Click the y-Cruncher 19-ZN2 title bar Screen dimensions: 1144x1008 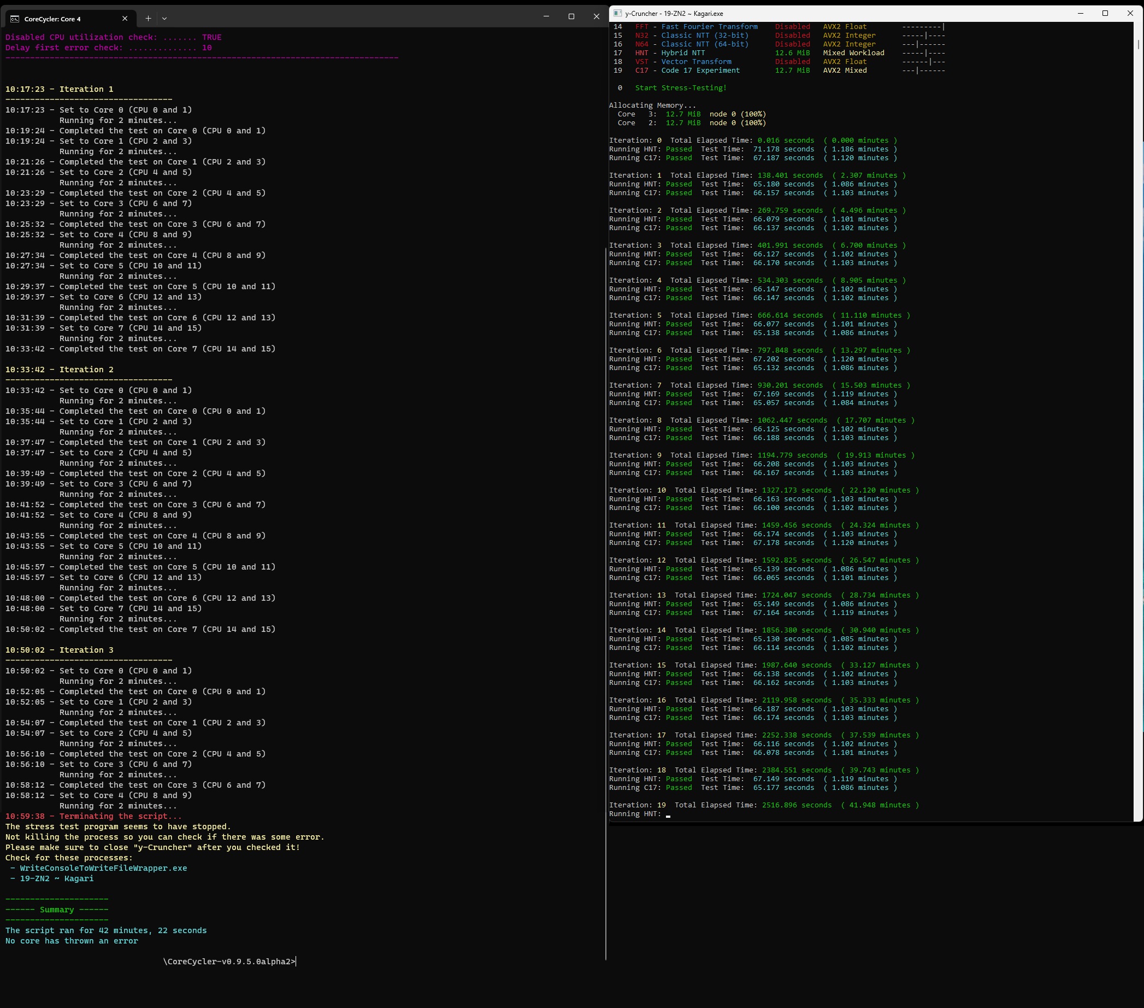click(840, 14)
